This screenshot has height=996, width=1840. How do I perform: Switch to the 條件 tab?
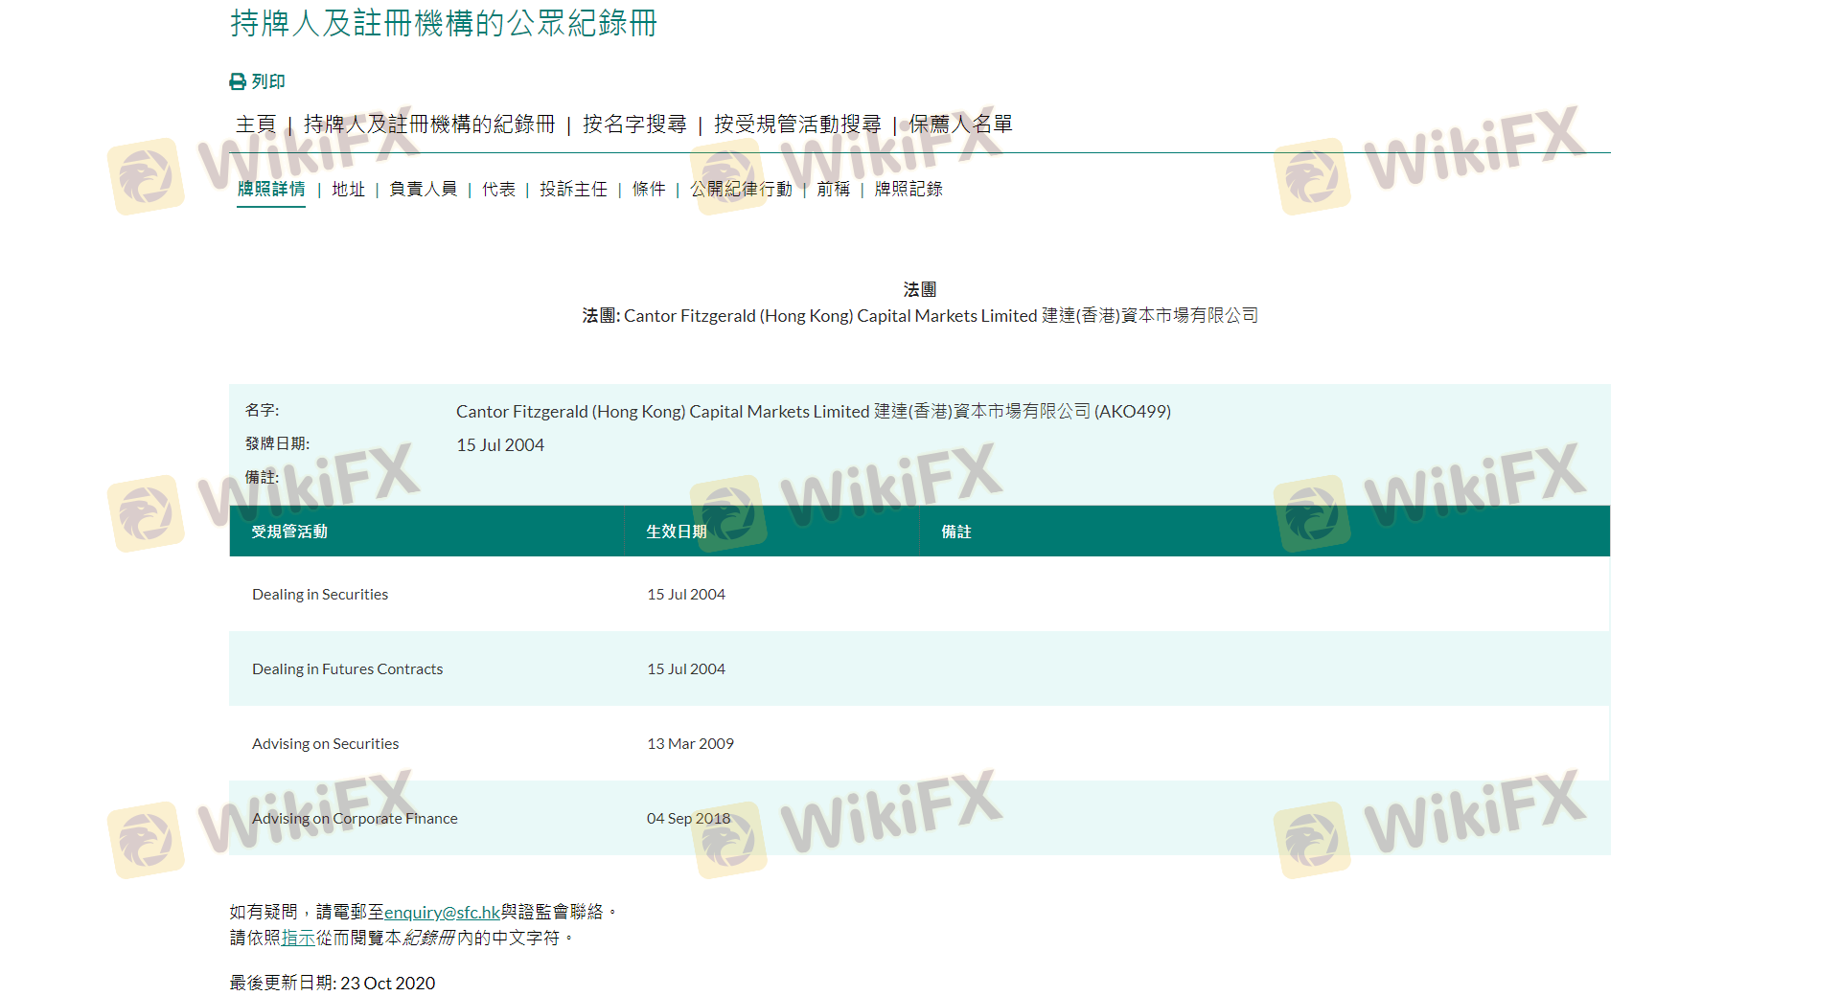pos(649,190)
